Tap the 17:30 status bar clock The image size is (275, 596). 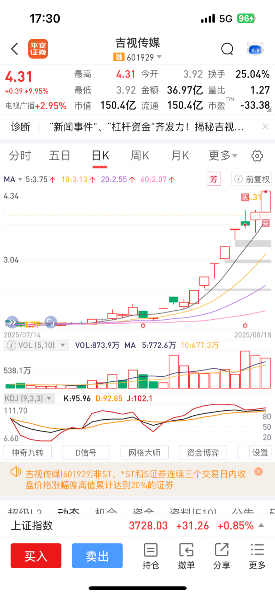(x=45, y=19)
